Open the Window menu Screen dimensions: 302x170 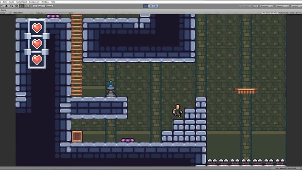(45, 2)
